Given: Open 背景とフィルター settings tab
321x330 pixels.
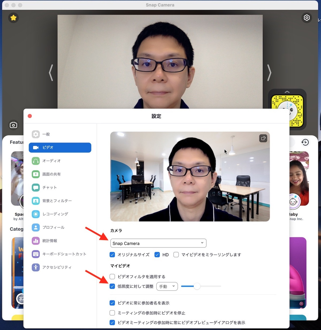Looking at the screenshot, I should pyautogui.click(x=60, y=201).
